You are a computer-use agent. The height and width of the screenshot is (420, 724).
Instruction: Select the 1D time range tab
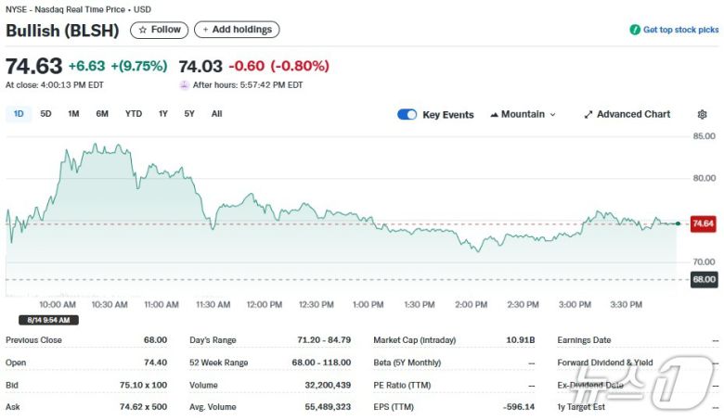click(x=19, y=114)
